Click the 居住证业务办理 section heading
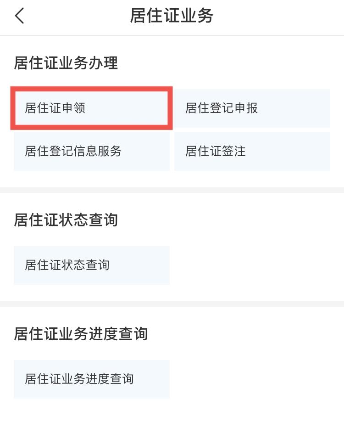The image size is (344, 422). pos(66,63)
